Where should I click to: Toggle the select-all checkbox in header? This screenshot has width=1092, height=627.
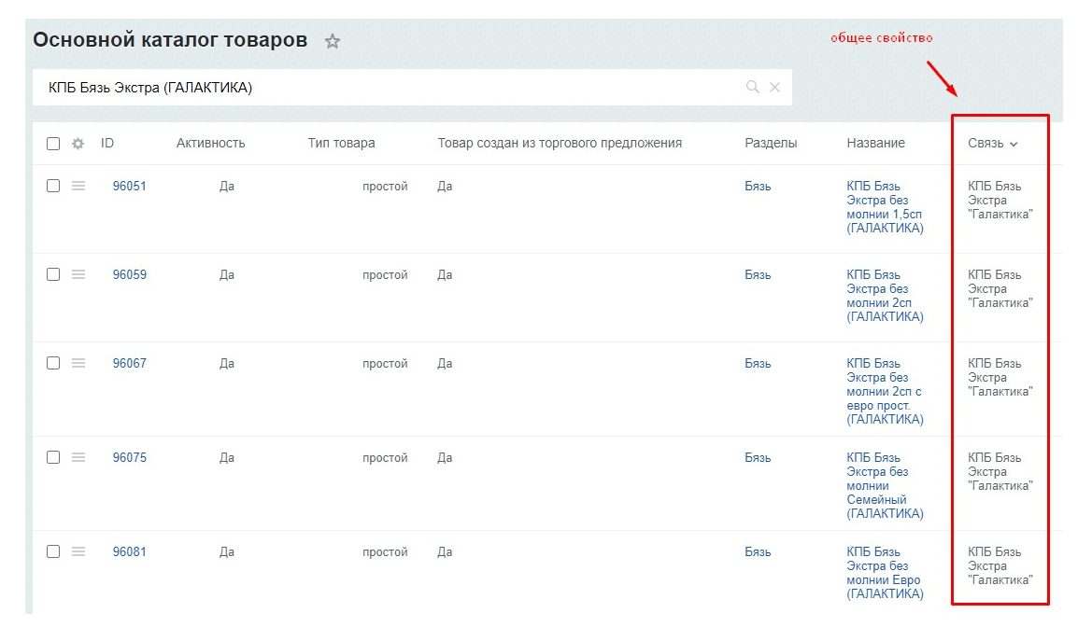point(53,144)
